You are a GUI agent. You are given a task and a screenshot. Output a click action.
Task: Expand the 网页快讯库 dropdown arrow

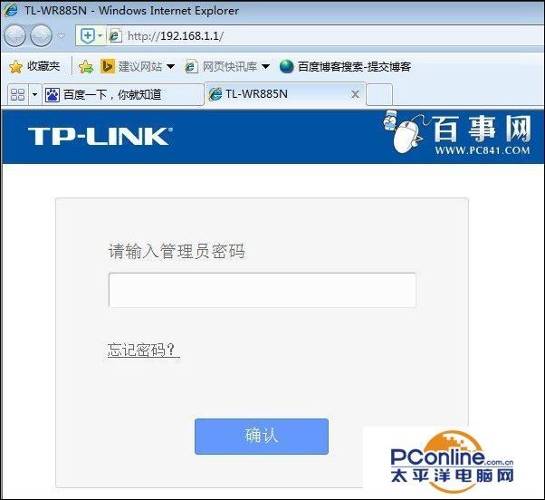tap(265, 66)
